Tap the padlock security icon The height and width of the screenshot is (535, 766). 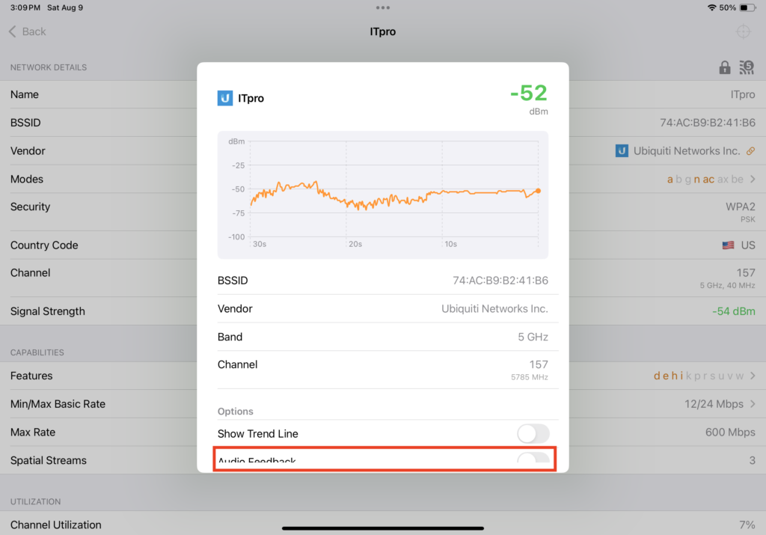coord(724,67)
